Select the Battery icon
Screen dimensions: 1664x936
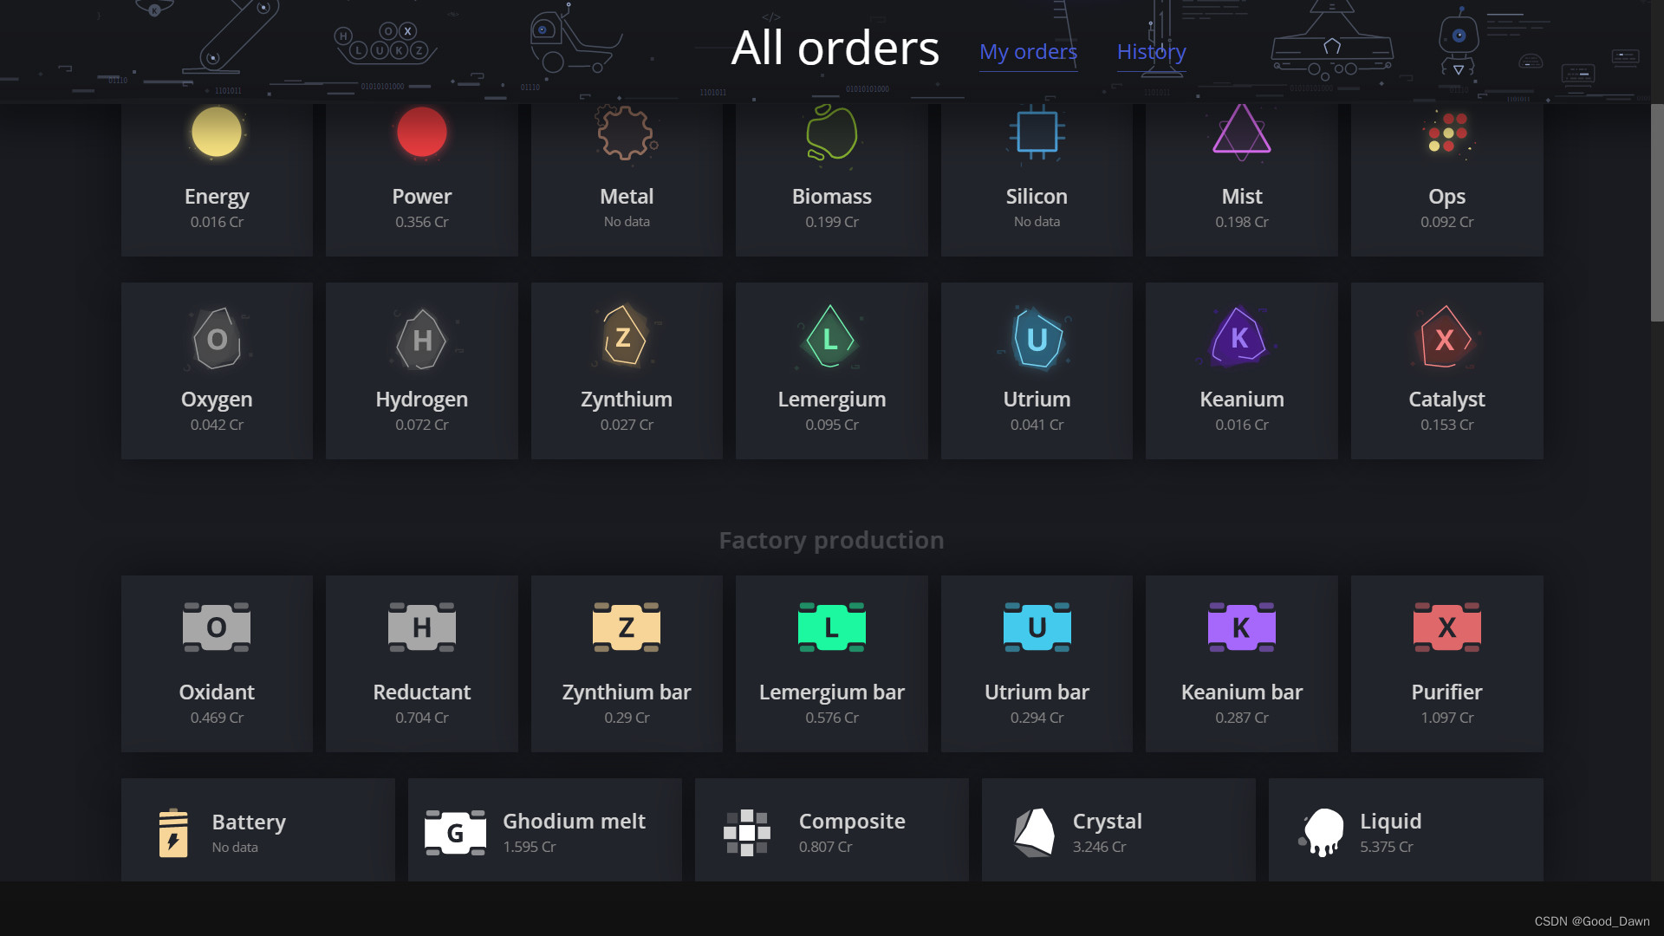click(x=173, y=833)
